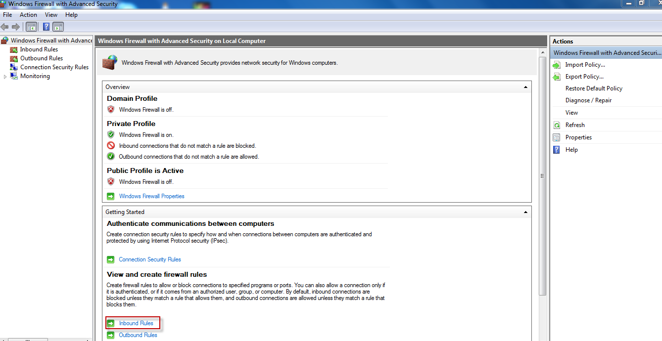Toggle the show/hide action pane toolbar icon
The height and width of the screenshot is (341, 662).
(58, 27)
